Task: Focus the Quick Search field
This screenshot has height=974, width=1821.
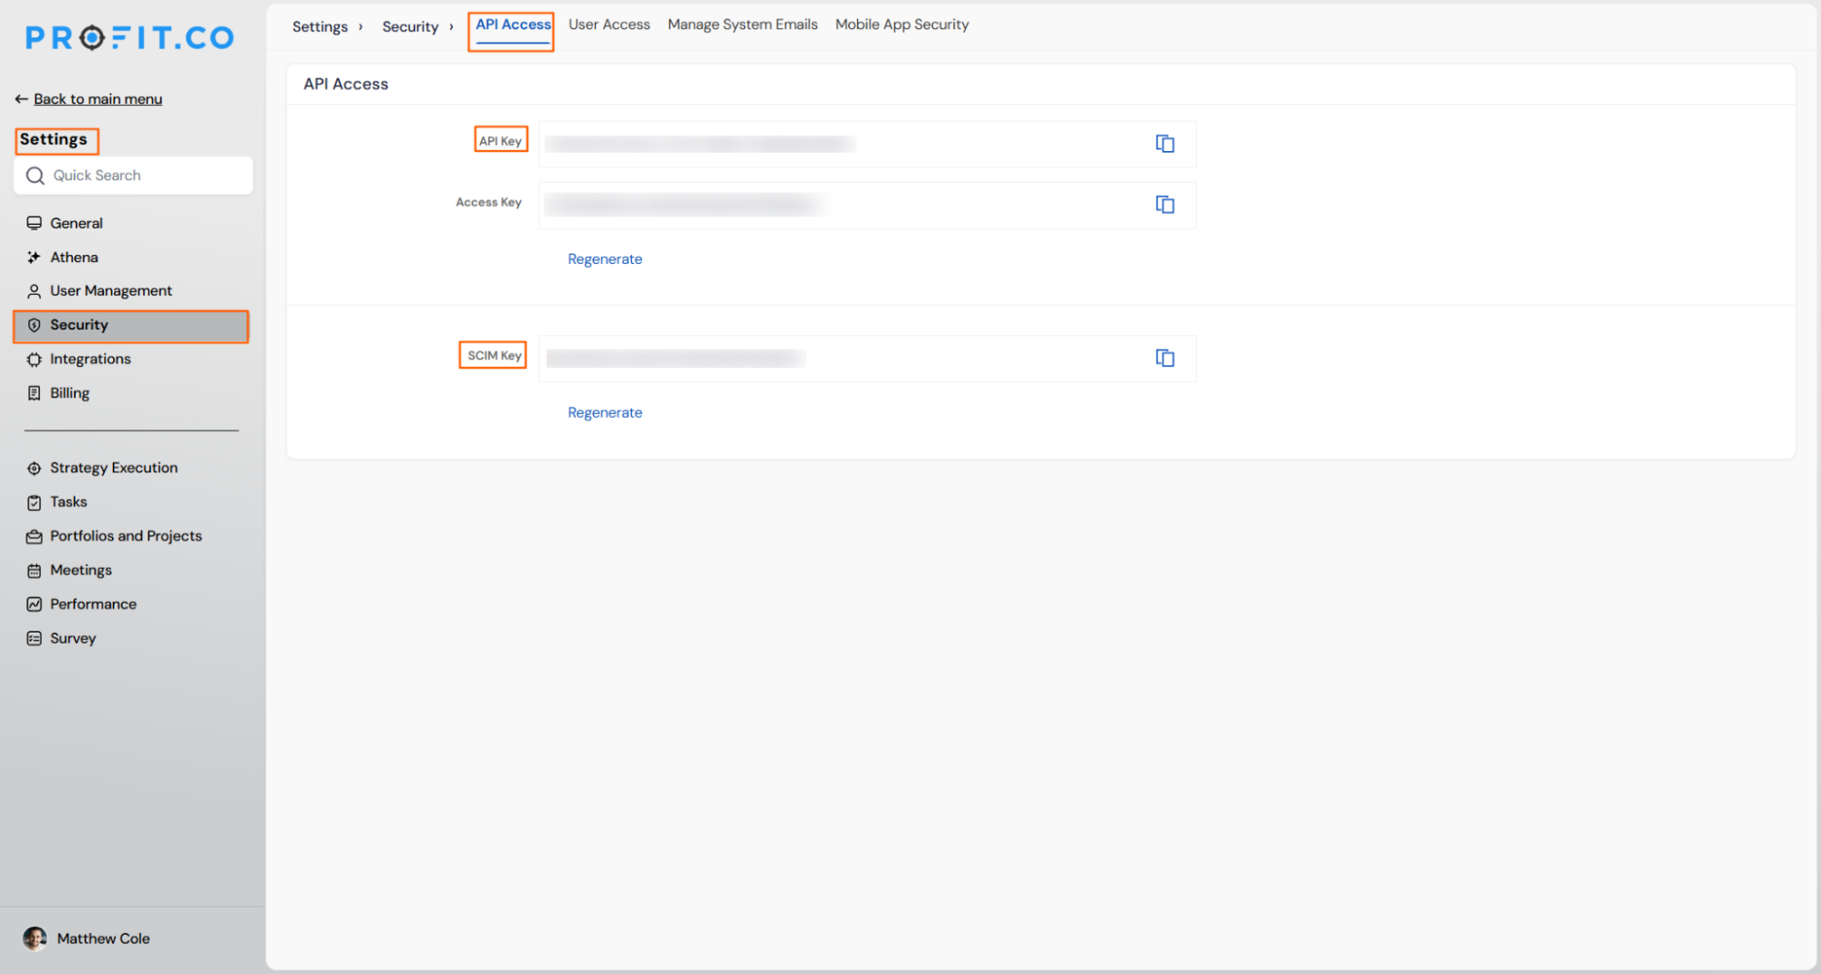Action: coord(133,176)
